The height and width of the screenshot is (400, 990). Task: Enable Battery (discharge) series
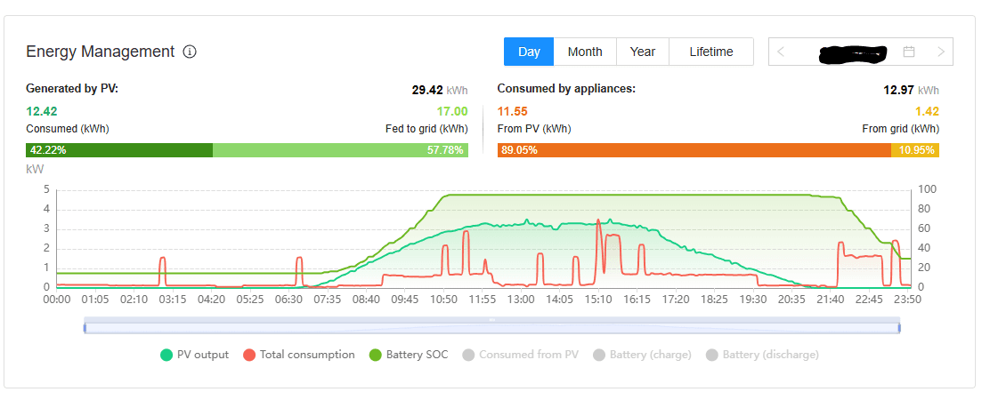(762, 355)
